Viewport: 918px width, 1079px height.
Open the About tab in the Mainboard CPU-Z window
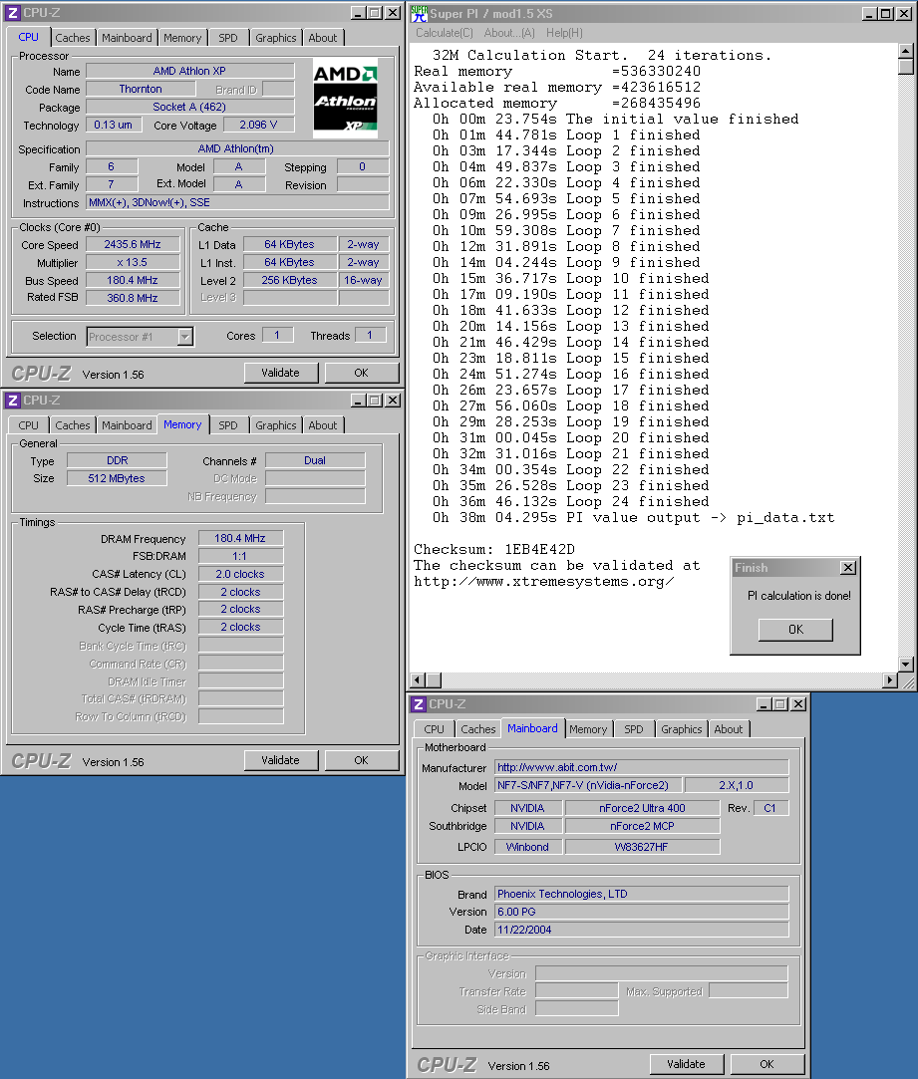click(x=728, y=729)
